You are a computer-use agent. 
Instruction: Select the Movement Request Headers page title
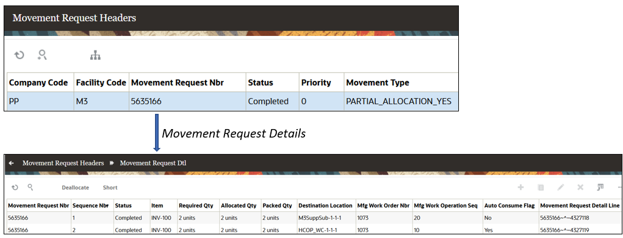click(74, 18)
